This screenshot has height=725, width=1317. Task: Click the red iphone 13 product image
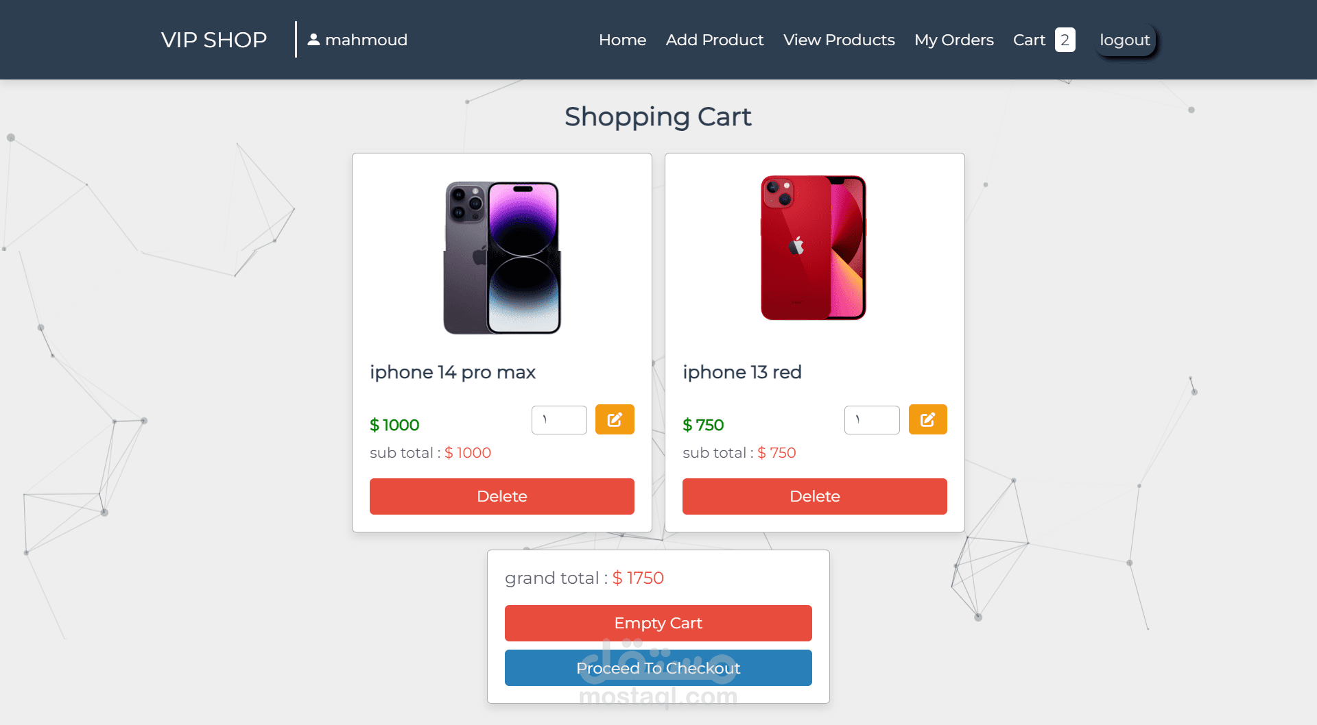click(x=814, y=248)
